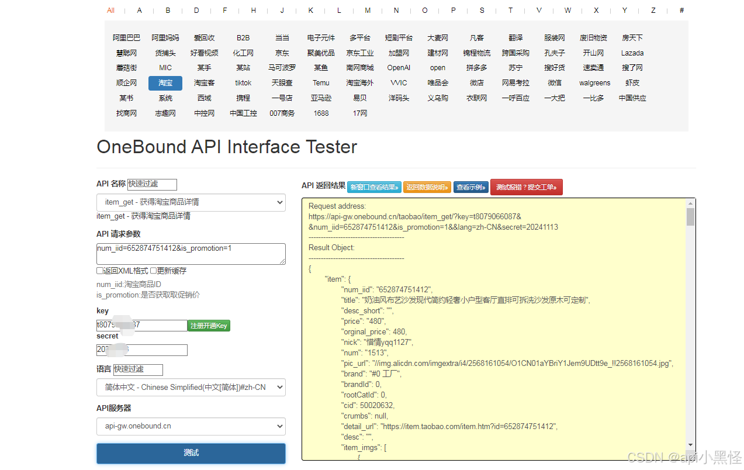Viewport: 744px width, 470px height.
Task: Select the All letter filter
Action: [x=111, y=11]
